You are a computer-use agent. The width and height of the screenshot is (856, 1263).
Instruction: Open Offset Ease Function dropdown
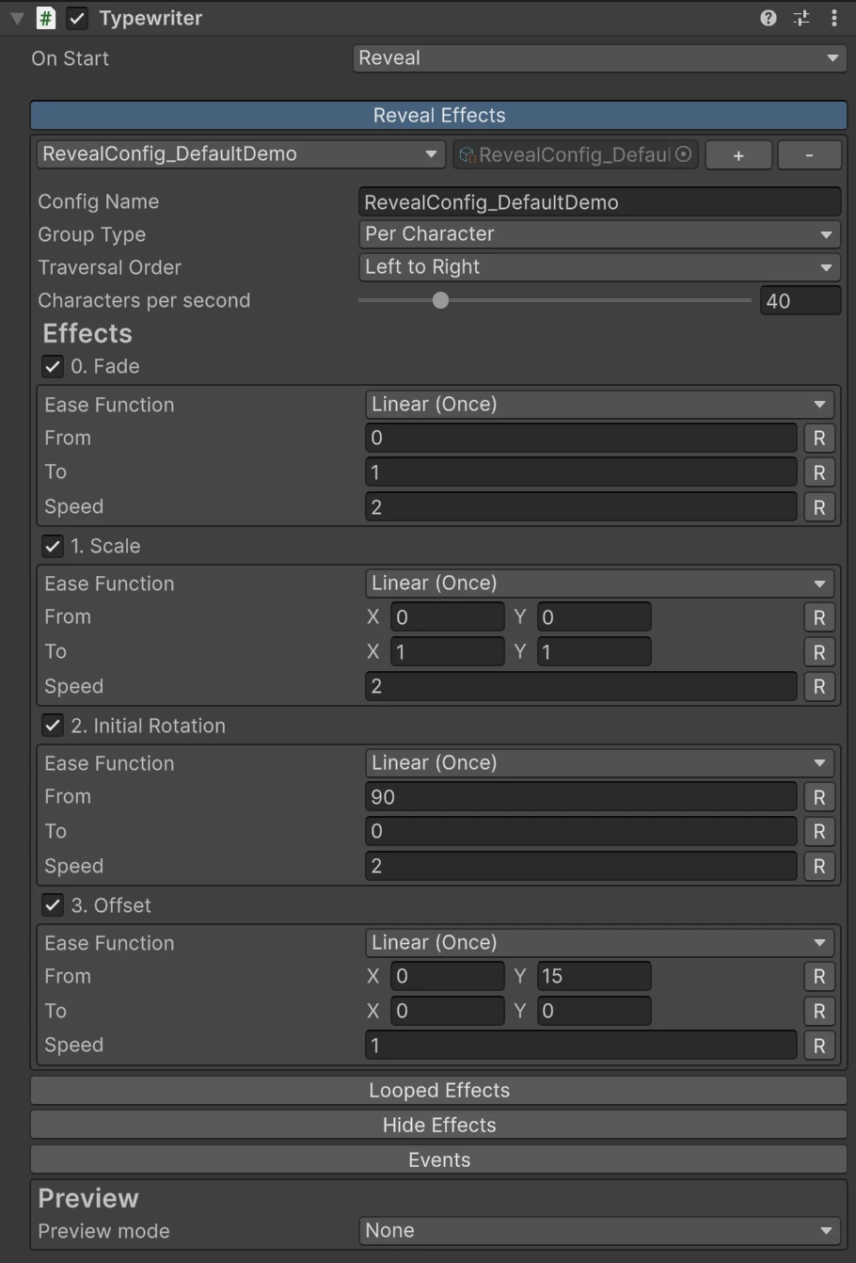(x=599, y=943)
